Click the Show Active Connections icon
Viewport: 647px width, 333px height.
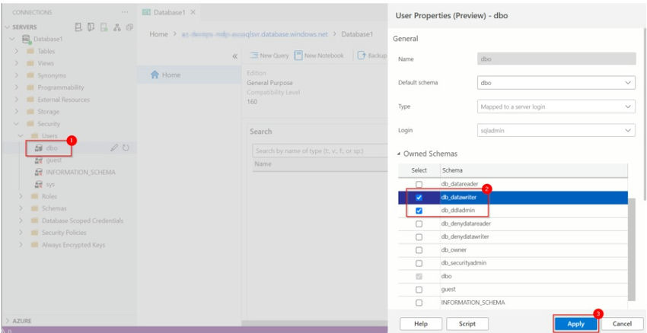click(x=104, y=27)
